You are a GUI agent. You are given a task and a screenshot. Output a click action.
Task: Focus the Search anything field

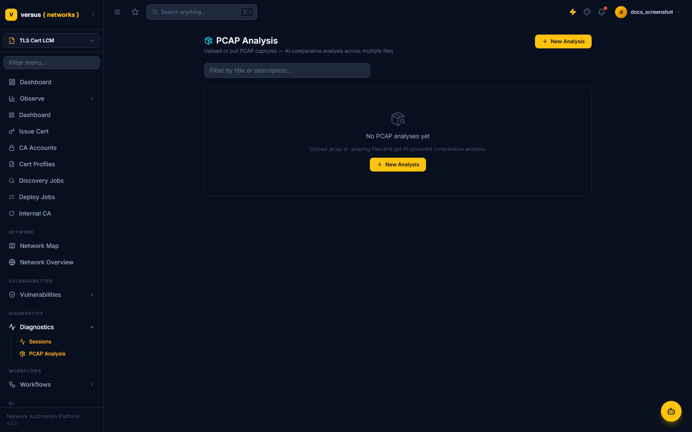coord(202,12)
